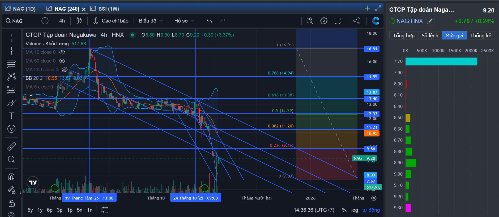The width and height of the screenshot is (499, 217).
Task: Set chart range to 5y
Action: 30,210
